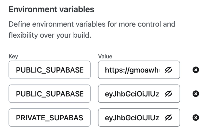Viewport: 214px width, 135px height.
Task: Click the value field containing https://gmoawh
Action: point(139,70)
